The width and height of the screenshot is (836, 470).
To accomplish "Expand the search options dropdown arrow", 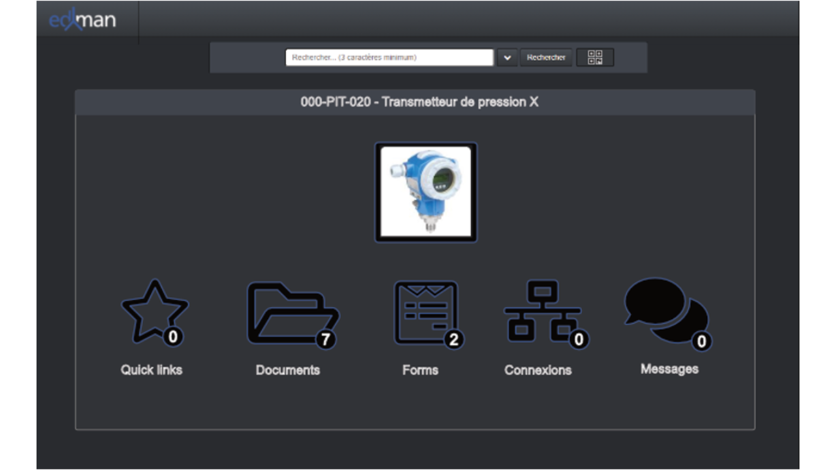I will tap(507, 57).
